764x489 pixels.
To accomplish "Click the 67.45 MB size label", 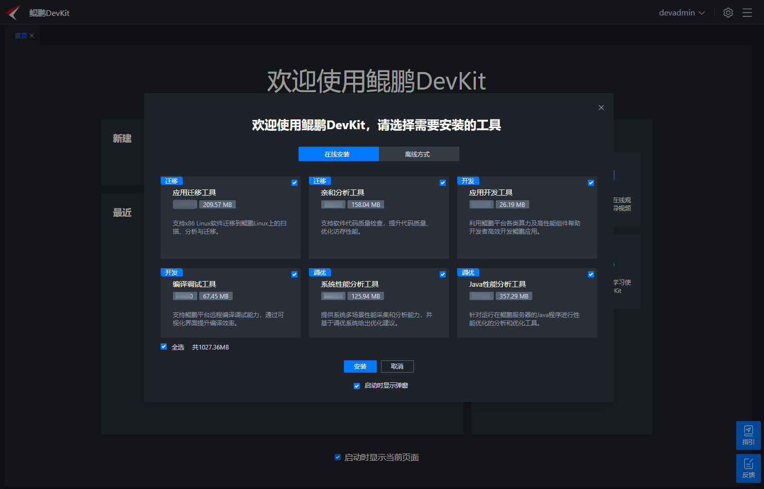I will coord(216,296).
